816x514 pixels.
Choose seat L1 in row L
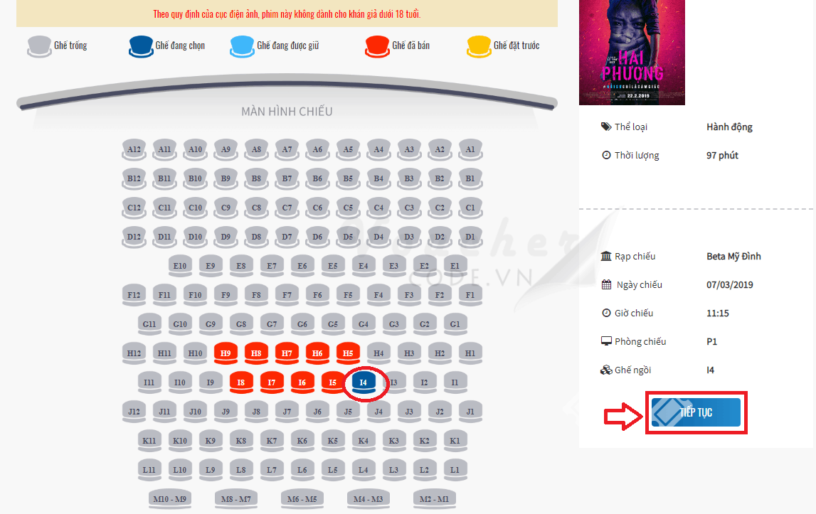[x=455, y=471]
